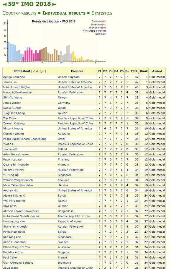Open Vietnam country link
The image size is (171, 269).
coord(63,165)
